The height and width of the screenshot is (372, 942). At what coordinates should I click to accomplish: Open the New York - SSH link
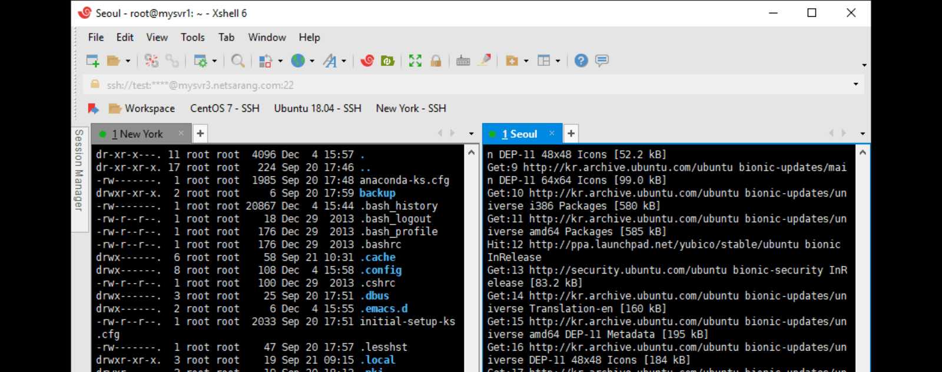[411, 108]
